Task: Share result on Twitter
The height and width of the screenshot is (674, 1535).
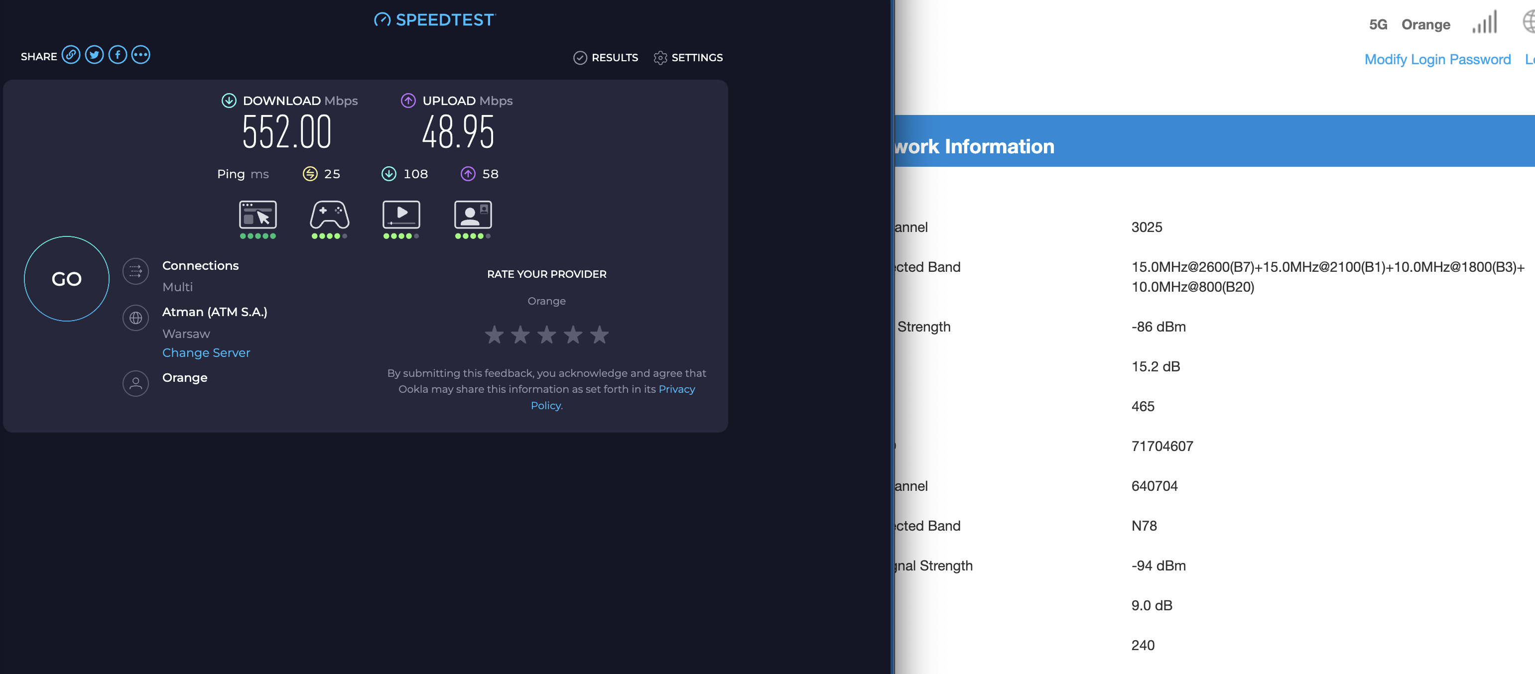Action: [94, 55]
